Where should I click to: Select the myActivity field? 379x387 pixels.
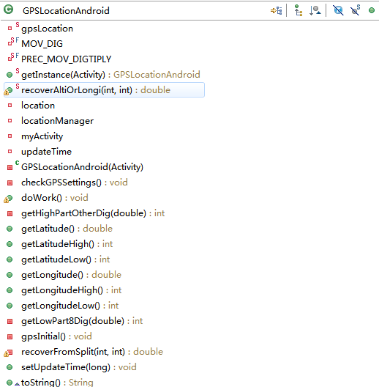click(x=42, y=136)
